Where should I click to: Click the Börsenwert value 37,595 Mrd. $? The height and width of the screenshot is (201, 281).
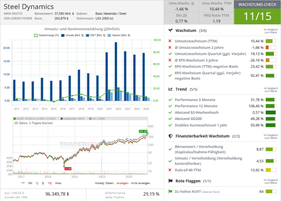click(x=64, y=13)
